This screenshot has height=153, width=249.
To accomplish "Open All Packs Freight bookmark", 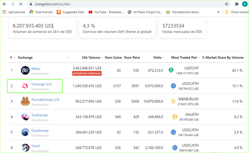I will point(145,12).
